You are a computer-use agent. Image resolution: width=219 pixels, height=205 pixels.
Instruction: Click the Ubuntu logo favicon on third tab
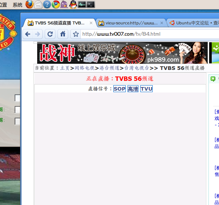pos(172,23)
